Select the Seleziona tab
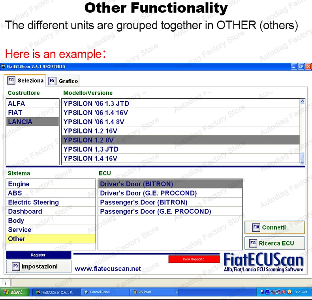This screenshot has height=300, width=312. point(25,81)
